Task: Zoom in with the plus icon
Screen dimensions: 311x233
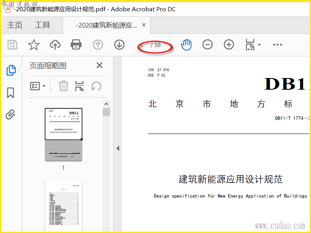Action: pos(229,45)
